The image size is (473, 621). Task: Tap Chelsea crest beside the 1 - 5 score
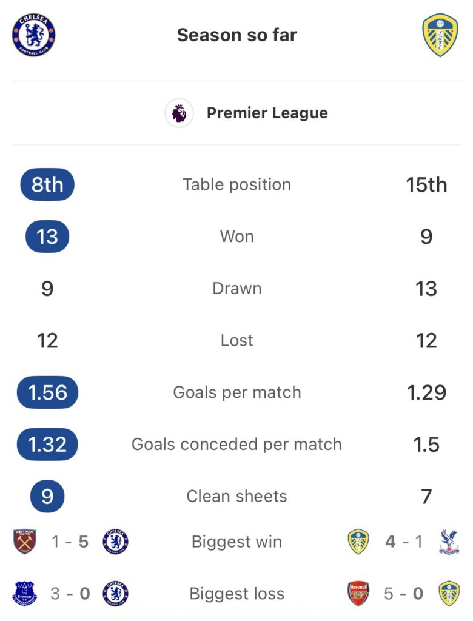(x=115, y=542)
